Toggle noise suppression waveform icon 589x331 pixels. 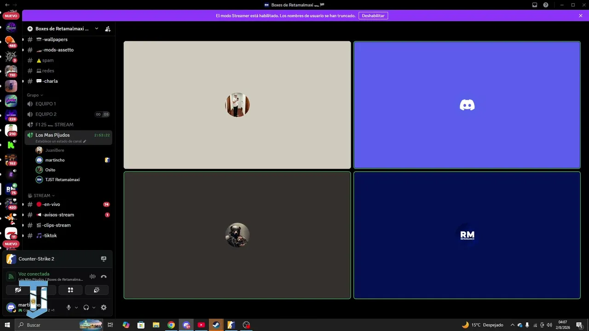coord(92,277)
